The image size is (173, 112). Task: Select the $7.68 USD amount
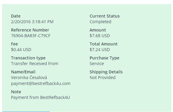[x=100, y=36]
